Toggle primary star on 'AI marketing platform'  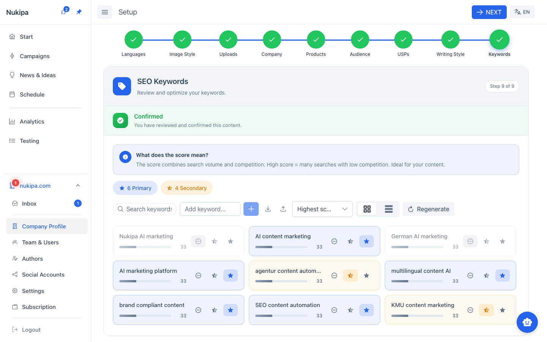(x=230, y=275)
